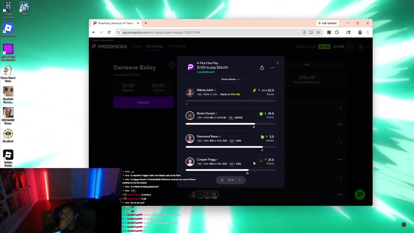Viewport: 414px width, 233px height.
Task: Click the location pin icon in address bar
Action: coord(304,32)
